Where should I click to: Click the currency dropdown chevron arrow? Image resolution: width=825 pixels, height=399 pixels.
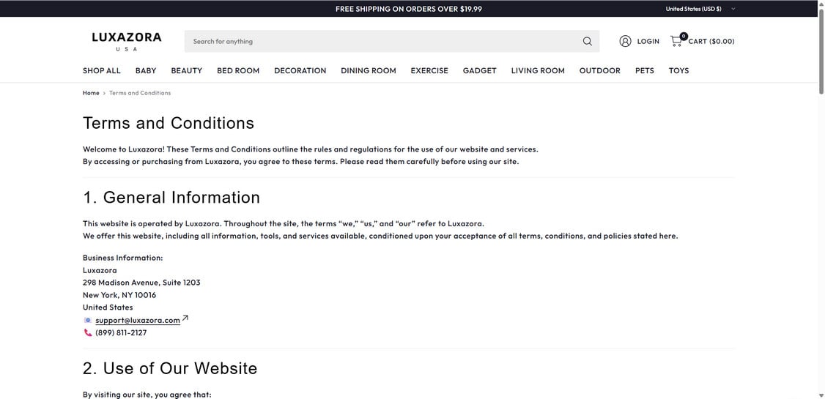click(733, 9)
